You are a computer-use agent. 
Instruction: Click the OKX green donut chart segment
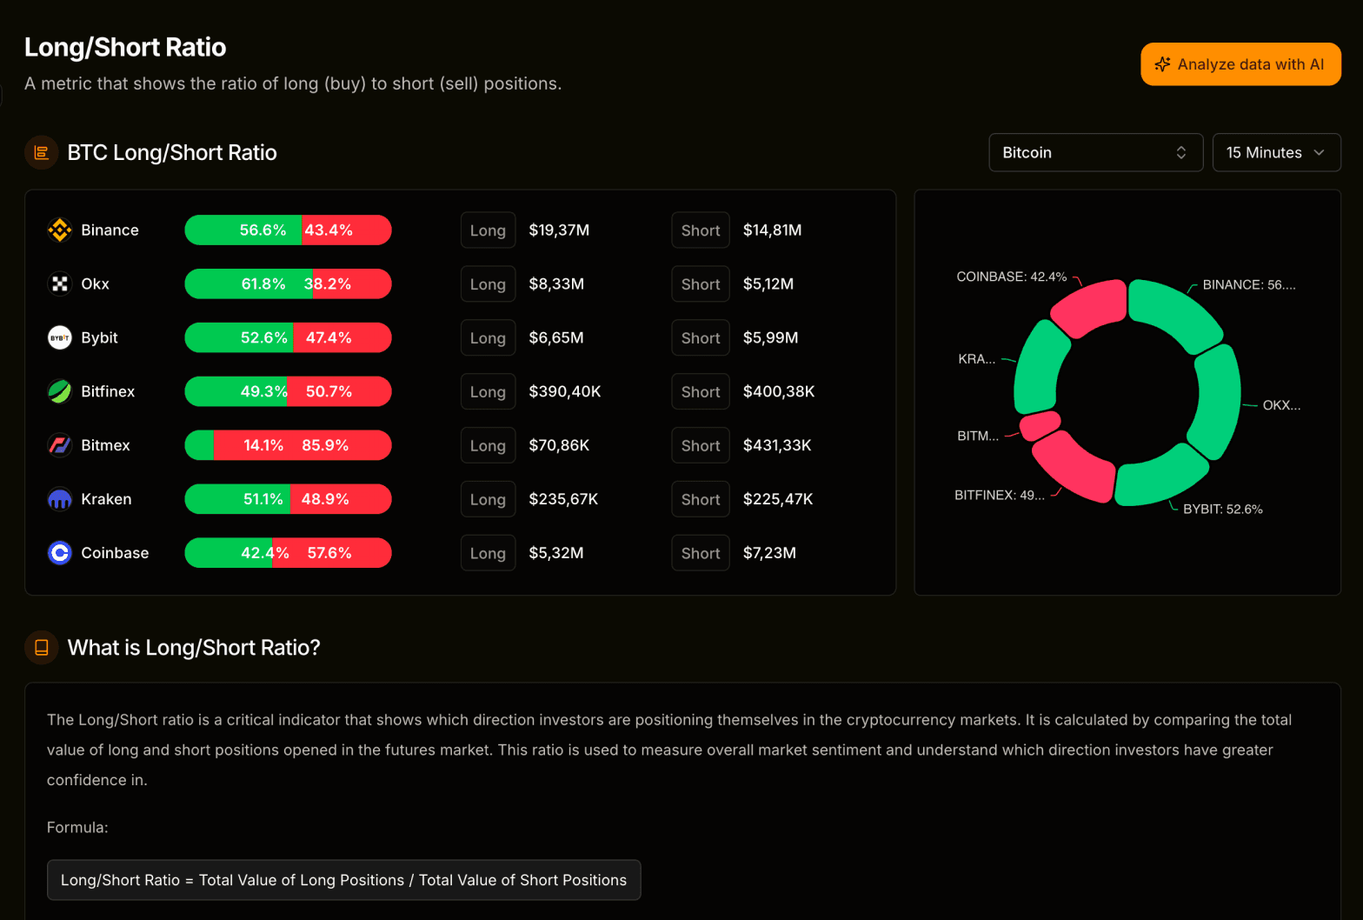(x=1219, y=402)
